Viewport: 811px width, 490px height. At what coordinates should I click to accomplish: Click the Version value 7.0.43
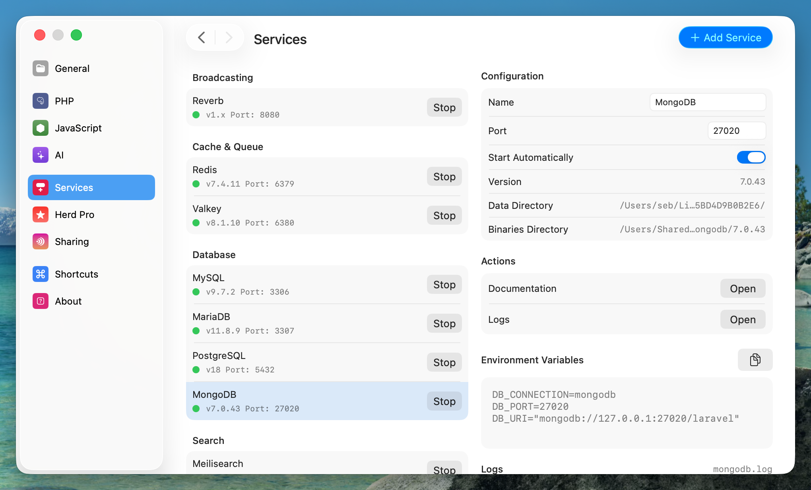[752, 181]
